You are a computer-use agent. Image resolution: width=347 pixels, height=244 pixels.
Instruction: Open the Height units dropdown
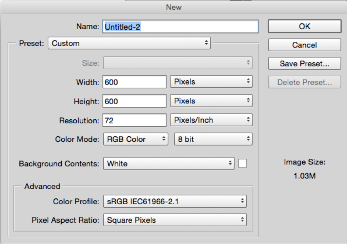tap(211, 101)
